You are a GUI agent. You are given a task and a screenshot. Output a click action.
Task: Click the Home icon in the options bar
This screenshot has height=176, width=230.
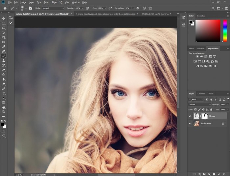[x=5, y=8]
